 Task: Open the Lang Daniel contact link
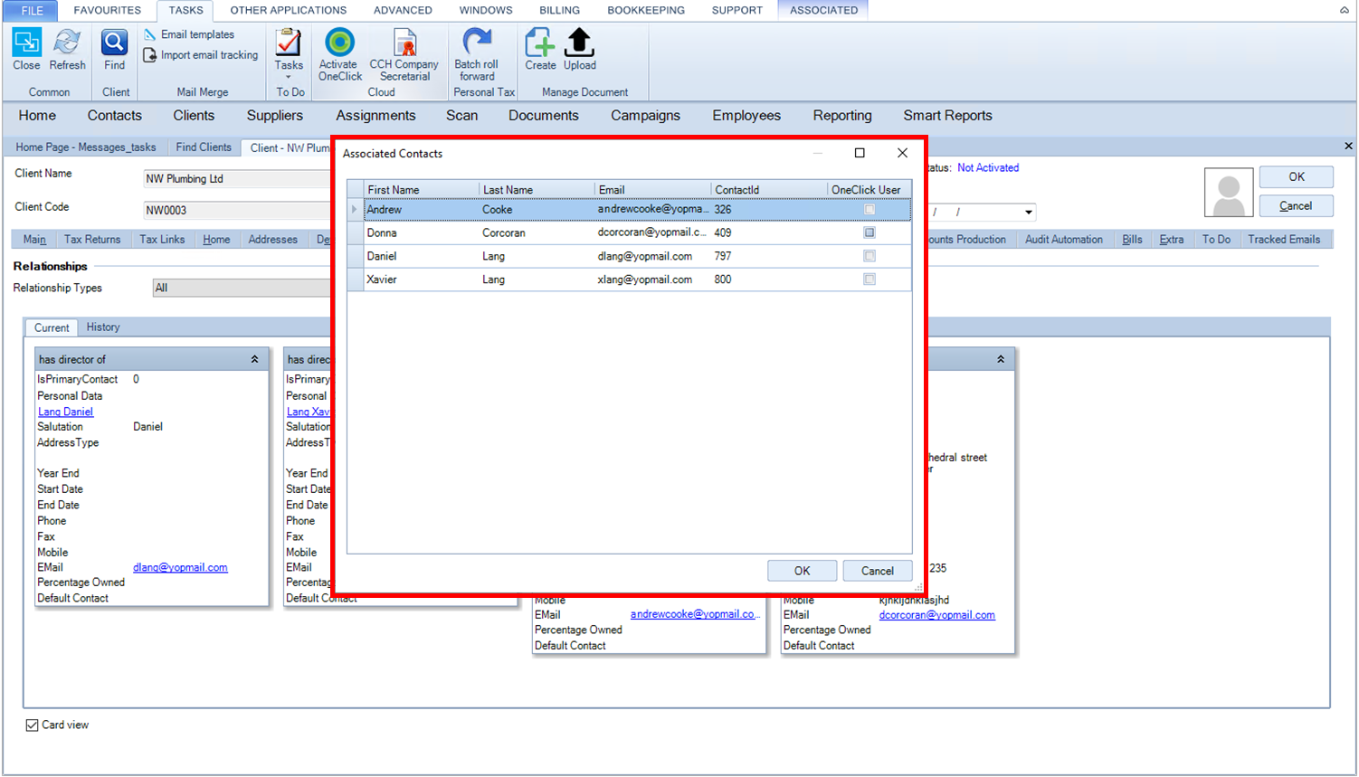click(65, 412)
